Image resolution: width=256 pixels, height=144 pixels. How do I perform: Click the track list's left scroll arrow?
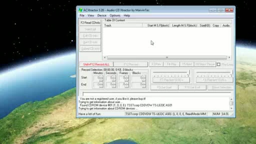(105, 58)
